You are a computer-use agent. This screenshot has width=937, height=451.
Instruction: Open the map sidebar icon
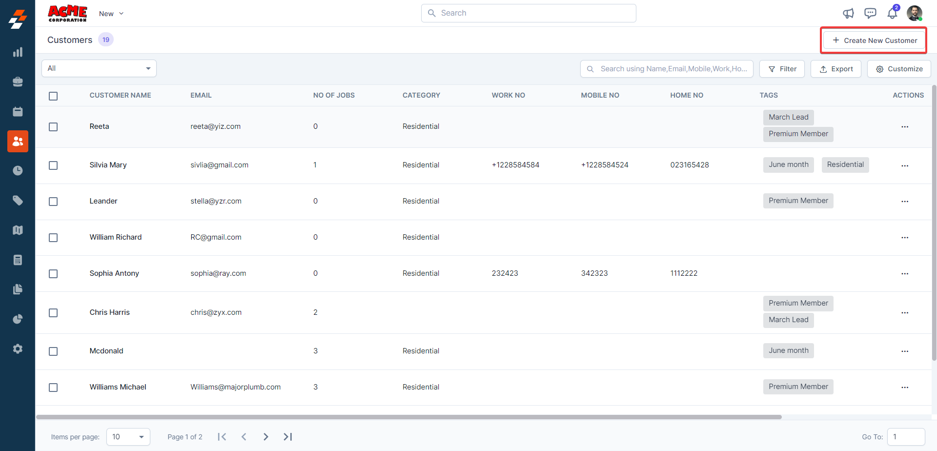18,230
